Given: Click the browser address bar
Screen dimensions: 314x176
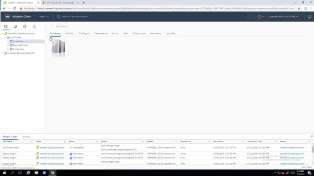Looking at the screenshot, I should pyautogui.click(x=166, y=9).
